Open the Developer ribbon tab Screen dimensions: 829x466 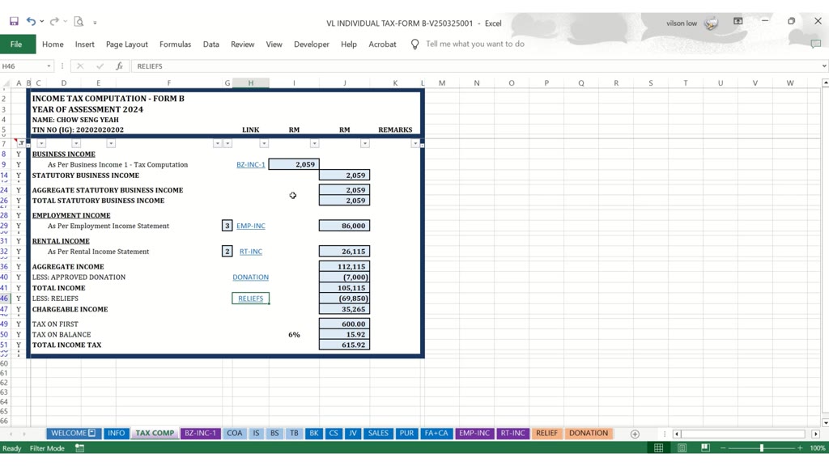[x=312, y=44]
